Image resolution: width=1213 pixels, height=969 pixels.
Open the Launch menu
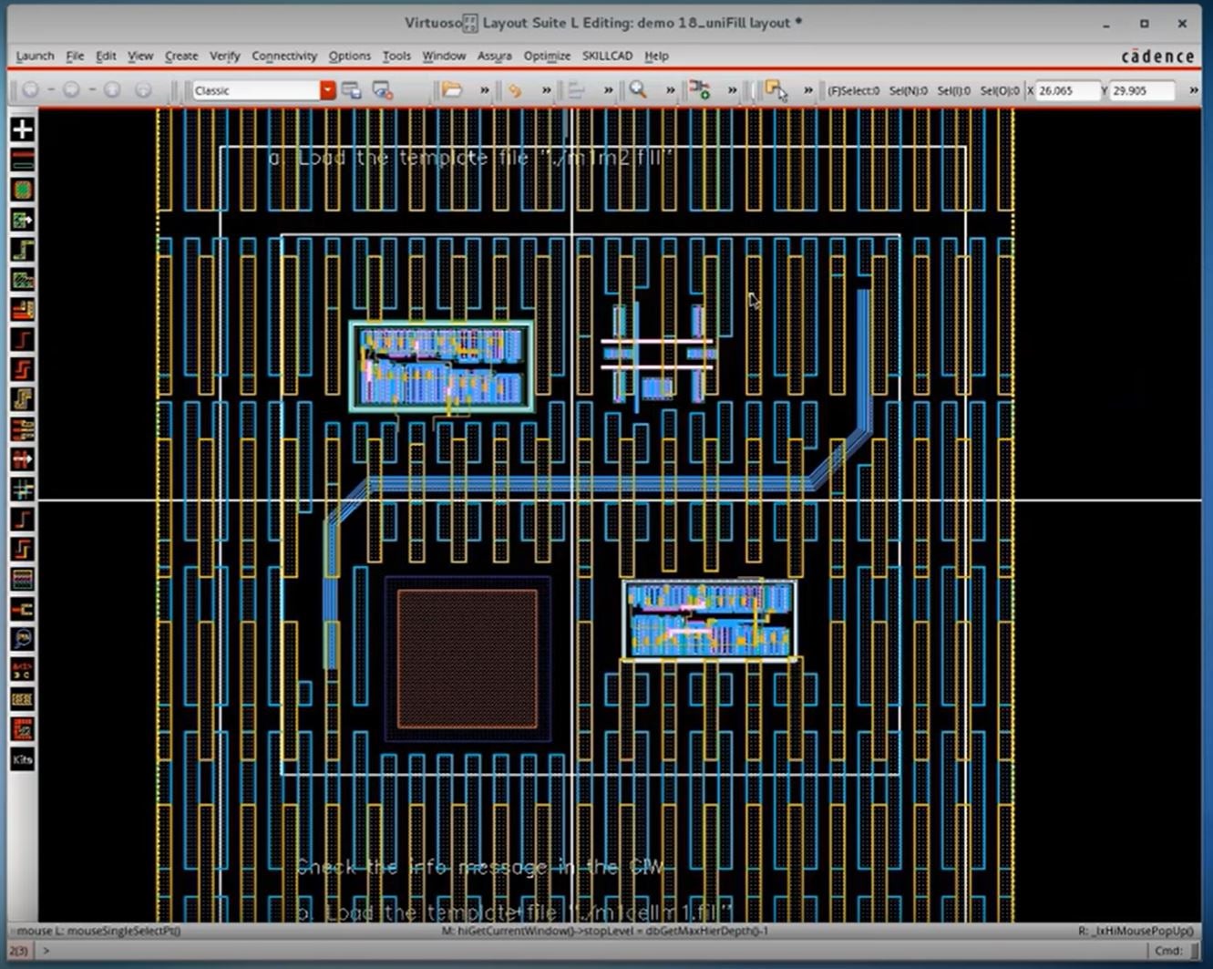pos(35,56)
